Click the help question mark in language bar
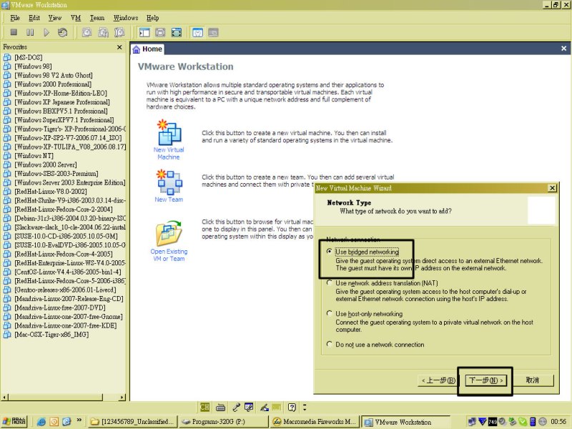The height and width of the screenshot is (429, 572). [x=292, y=407]
